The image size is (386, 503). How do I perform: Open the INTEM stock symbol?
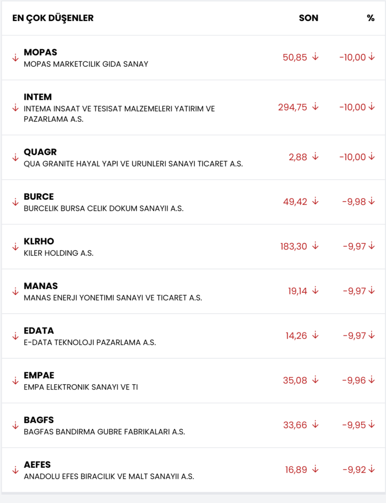click(37, 97)
